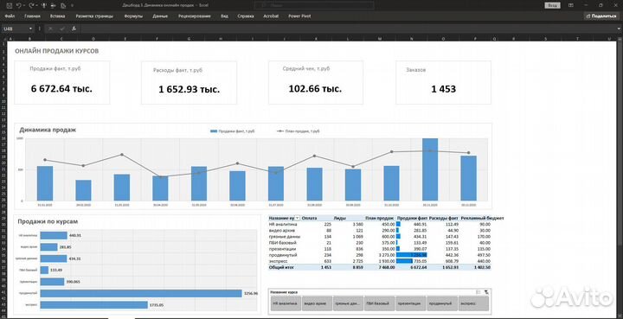Viewport: 623px width, 319px height.
Task: Click the slicer clear filter icon
Action: tap(486, 292)
